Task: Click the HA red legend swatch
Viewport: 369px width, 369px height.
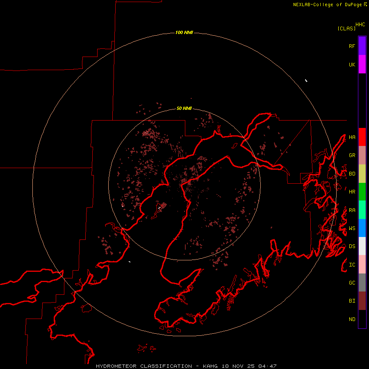Action: tap(362, 137)
